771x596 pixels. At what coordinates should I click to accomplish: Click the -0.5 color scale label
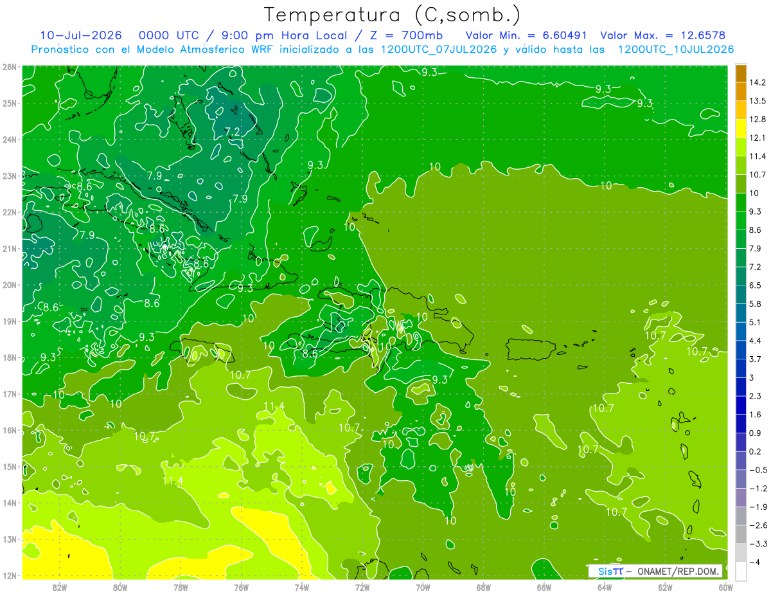[x=758, y=470]
